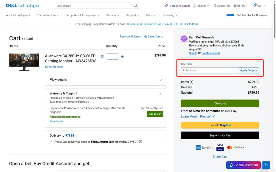Click the Mastercard ID Check logo
Screen dimensions: 276x172
[236, 147]
